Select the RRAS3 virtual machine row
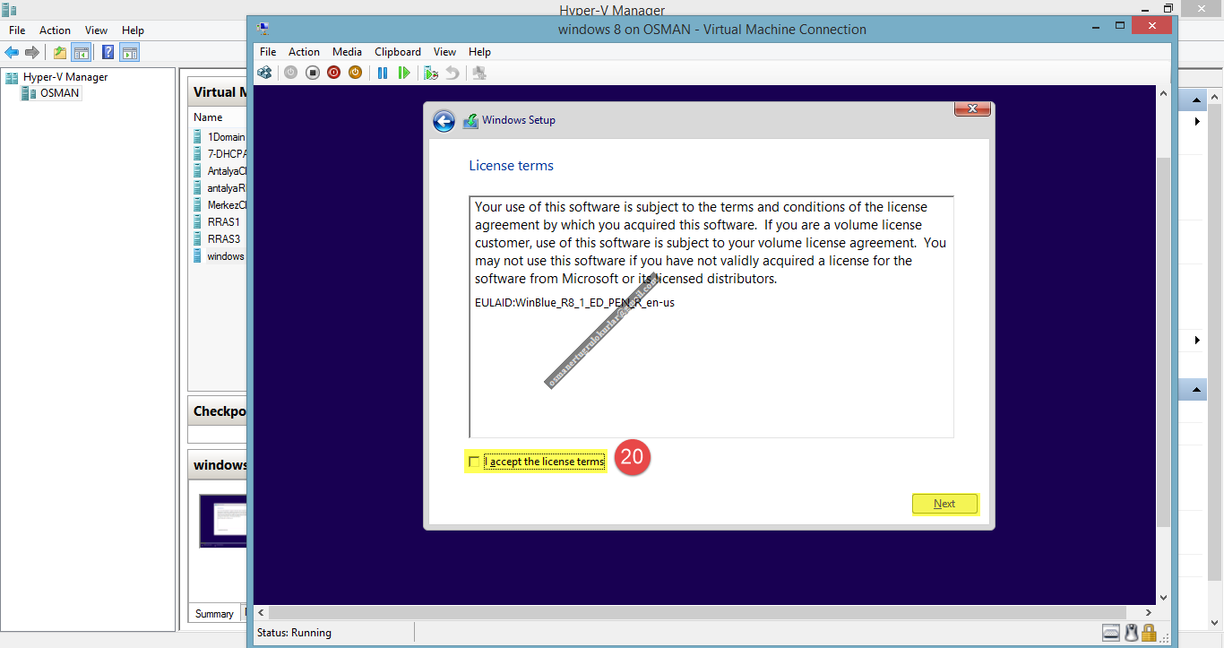Viewport: 1224px width, 648px height. point(220,239)
